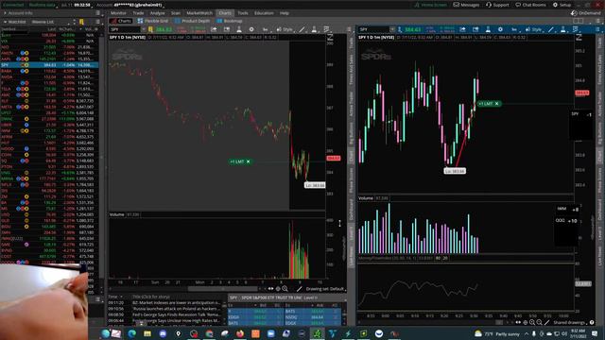605x340 pixels.
Task: Cancel +1 LMT order on right chart
Action: pos(497,104)
